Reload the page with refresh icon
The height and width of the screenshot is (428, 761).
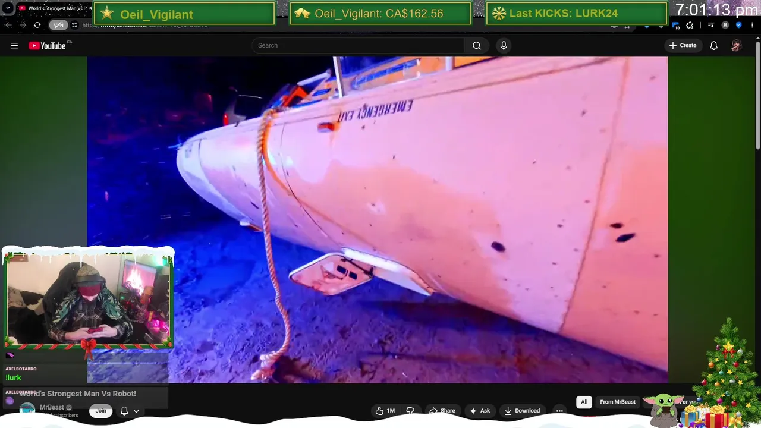click(x=37, y=25)
